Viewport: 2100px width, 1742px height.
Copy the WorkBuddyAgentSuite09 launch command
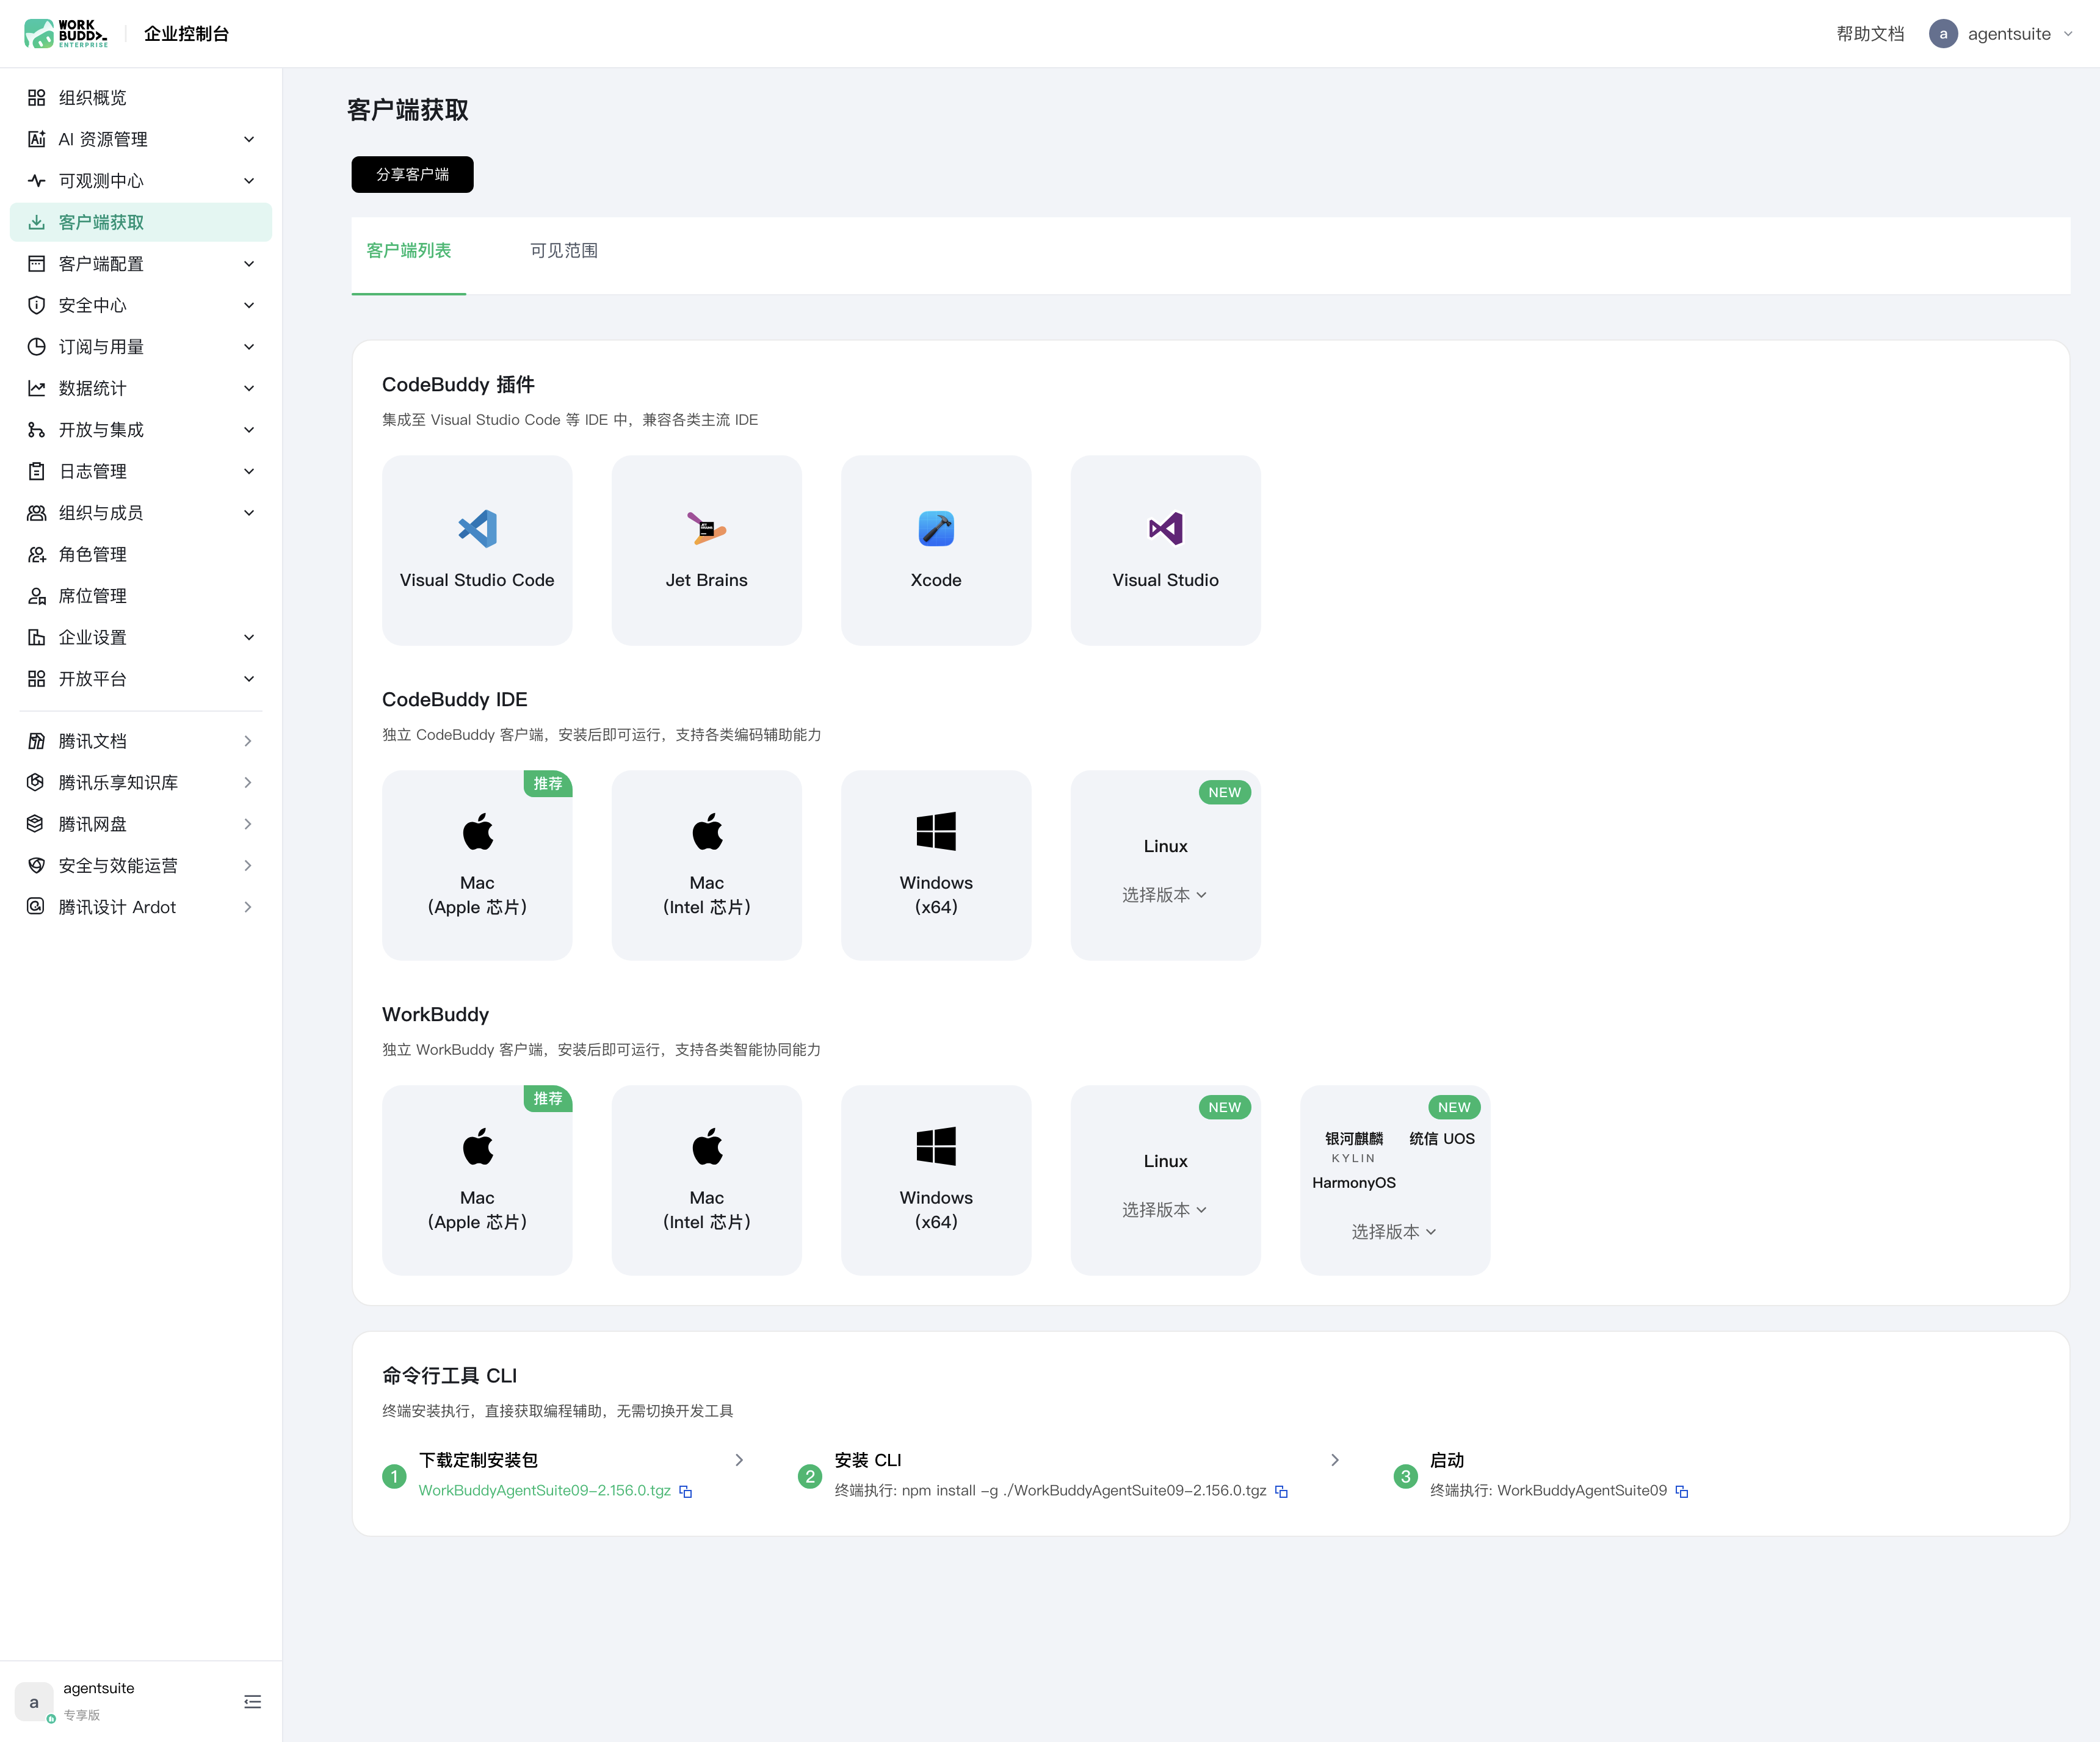pyautogui.click(x=1682, y=1491)
